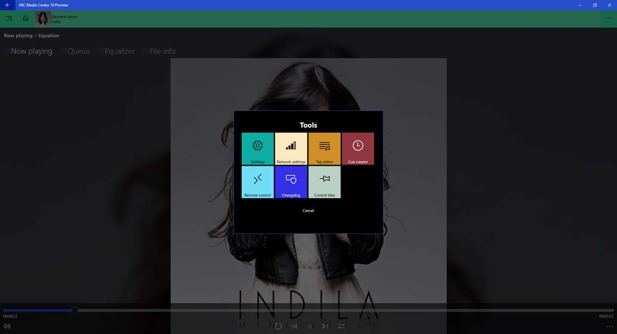The width and height of the screenshot is (617, 334).
Task: Cancel the Tools dialog
Action: click(x=308, y=211)
